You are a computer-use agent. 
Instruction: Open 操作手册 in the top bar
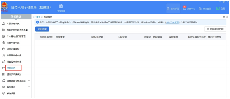[x=173, y=9]
